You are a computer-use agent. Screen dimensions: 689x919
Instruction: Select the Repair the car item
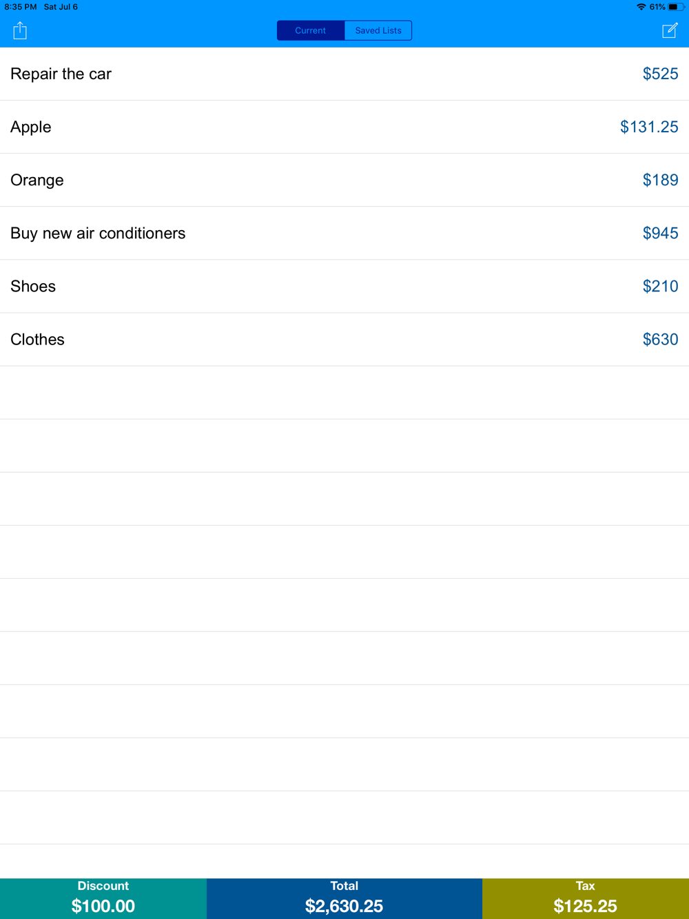pyautogui.click(x=344, y=74)
